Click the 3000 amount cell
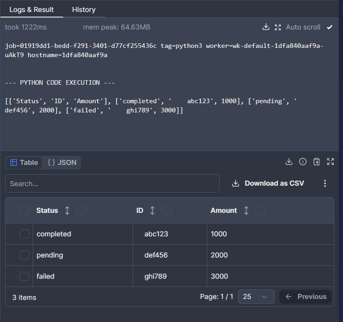The height and width of the screenshot is (322, 343). [x=270, y=276]
